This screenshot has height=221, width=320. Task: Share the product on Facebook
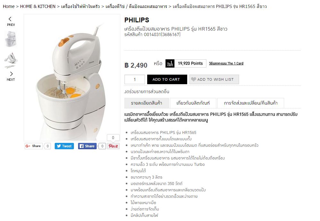(87, 146)
